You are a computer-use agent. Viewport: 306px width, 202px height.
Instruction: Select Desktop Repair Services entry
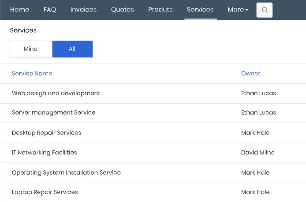coord(46,133)
